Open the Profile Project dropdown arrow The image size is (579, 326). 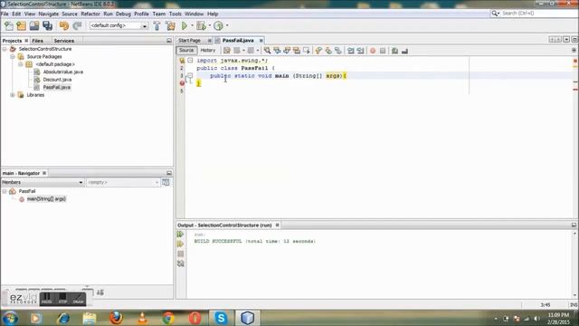click(227, 25)
